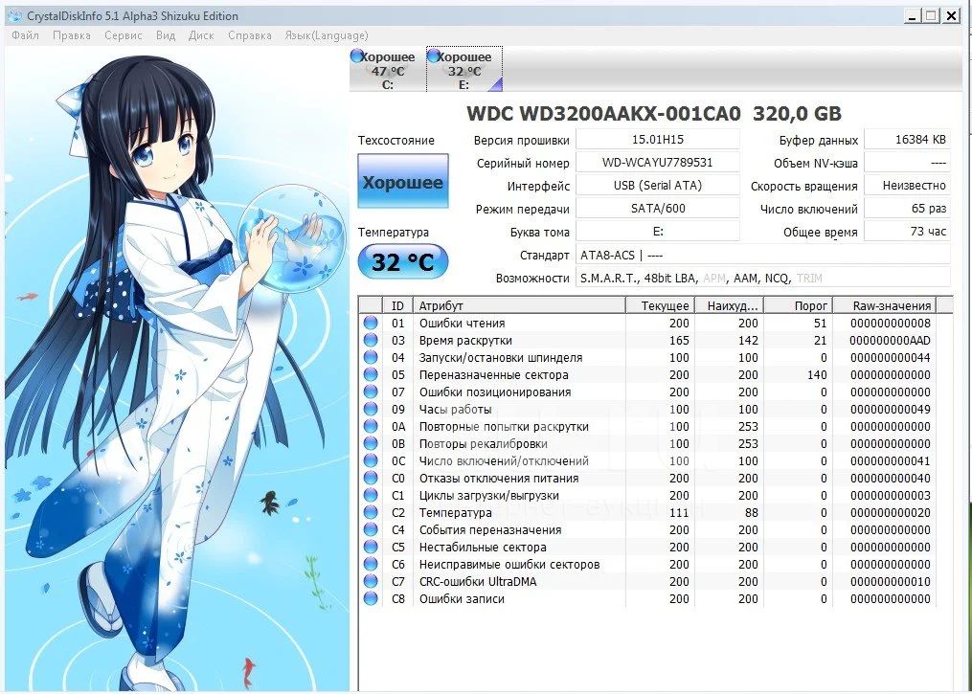
Task: Open the Язык(Language) menu
Action: [x=326, y=35]
